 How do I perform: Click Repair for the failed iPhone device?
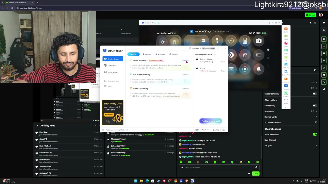[223, 71]
